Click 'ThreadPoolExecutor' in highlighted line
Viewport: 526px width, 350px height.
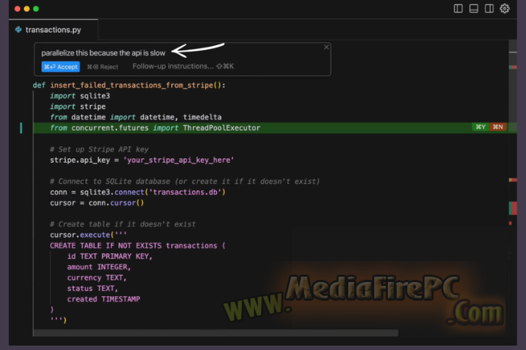click(x=221, y=128)
